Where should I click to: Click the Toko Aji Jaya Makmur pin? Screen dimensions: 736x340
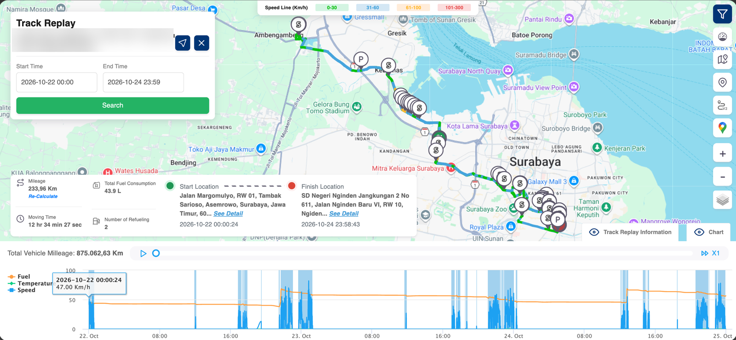point(261,149)
